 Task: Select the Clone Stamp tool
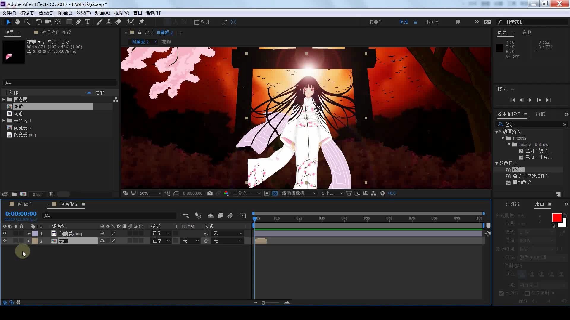(x=109, y=22)
